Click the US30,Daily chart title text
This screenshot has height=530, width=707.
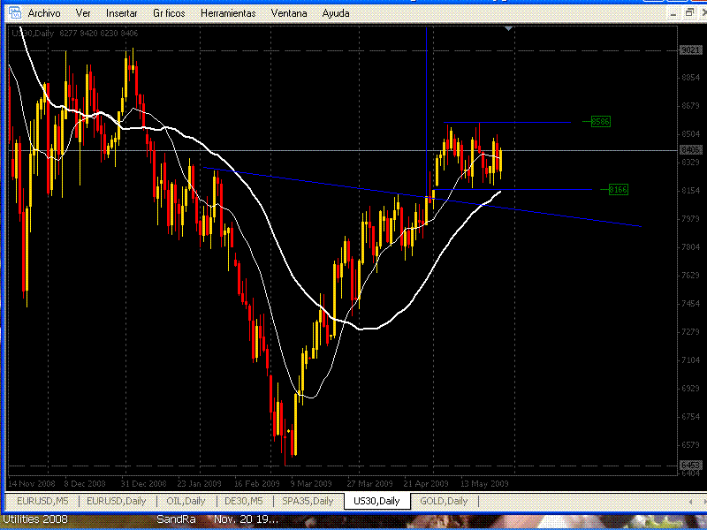tap(33, 34)
